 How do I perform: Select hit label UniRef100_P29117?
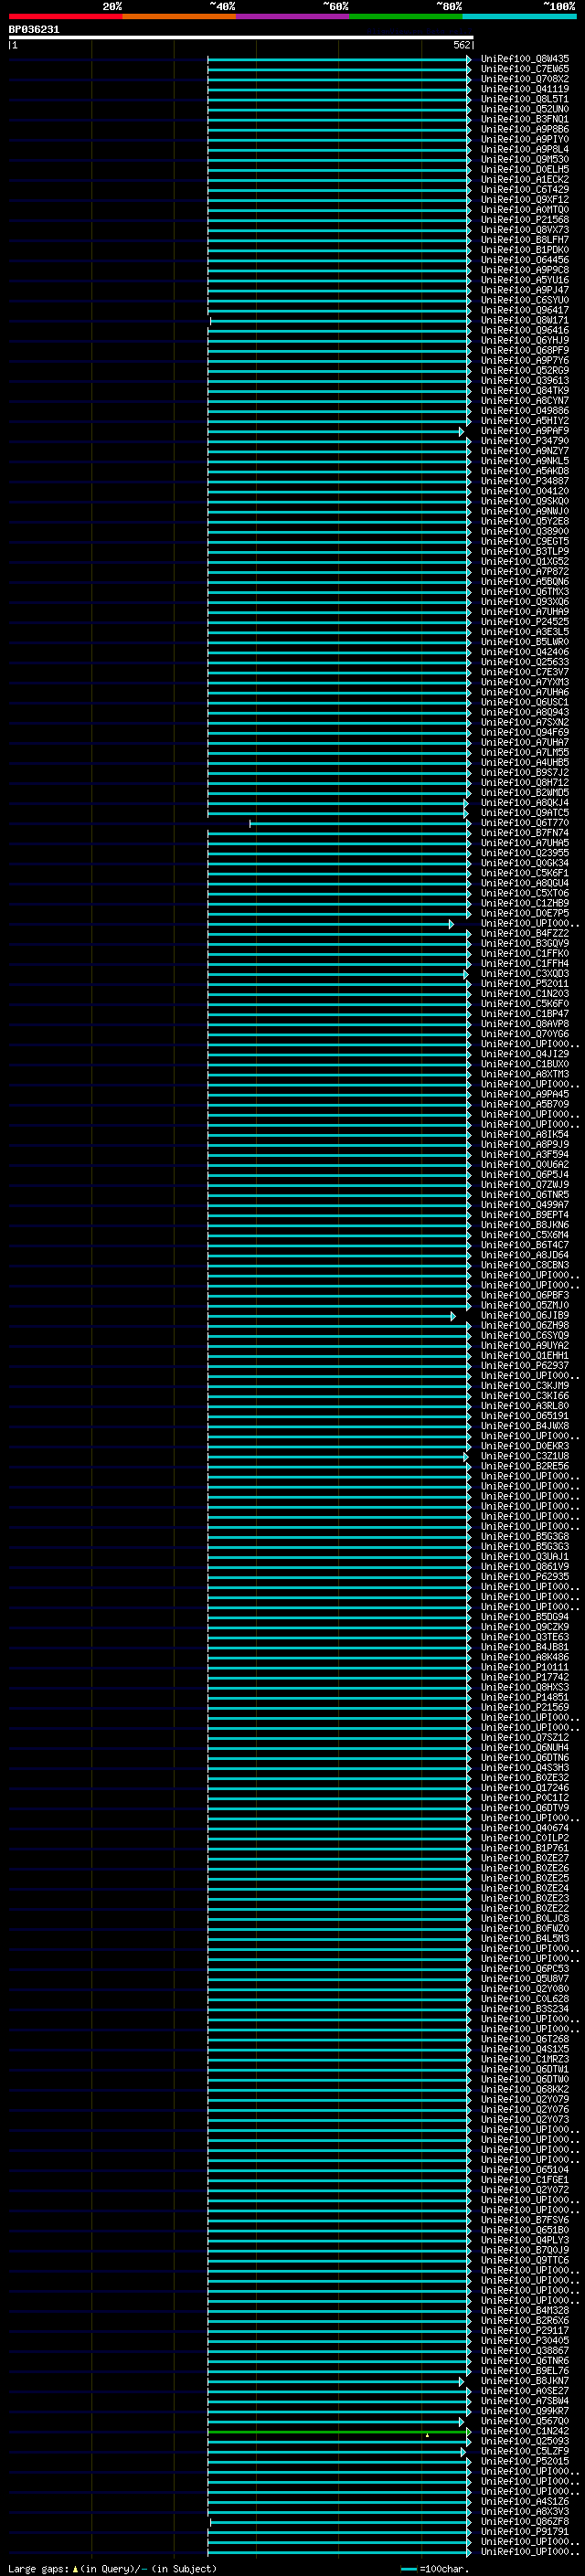click(525, 2330)
